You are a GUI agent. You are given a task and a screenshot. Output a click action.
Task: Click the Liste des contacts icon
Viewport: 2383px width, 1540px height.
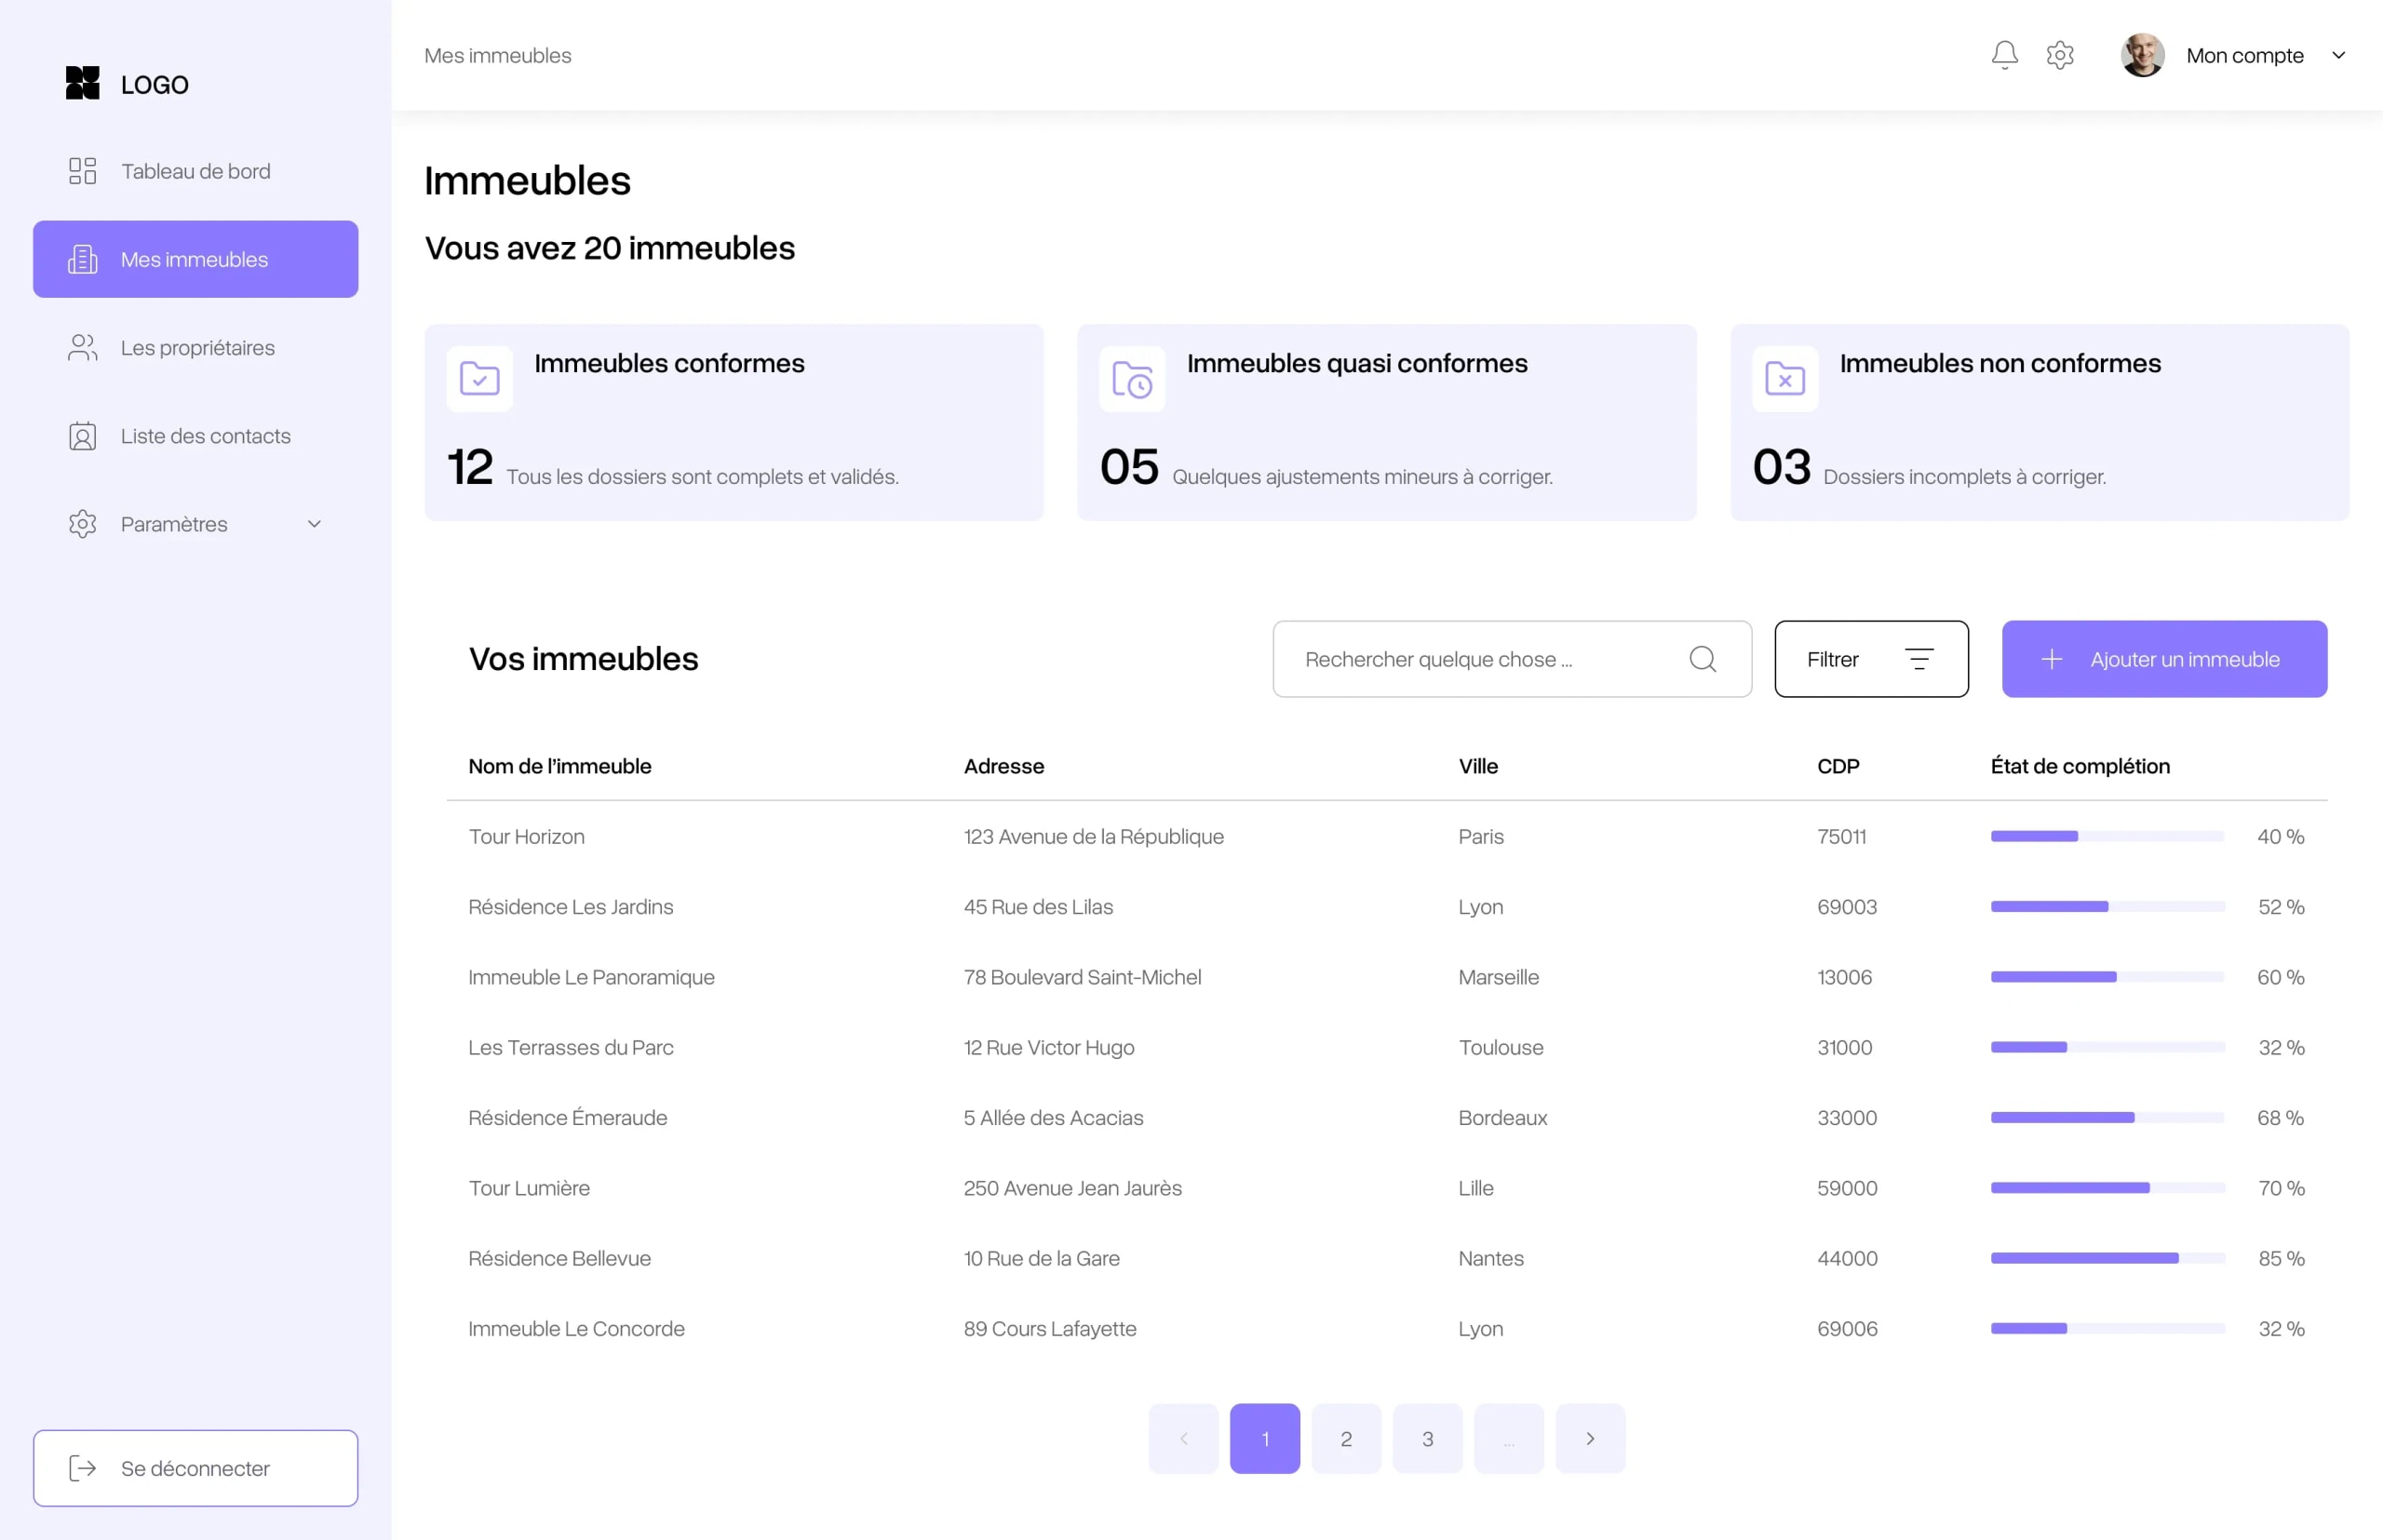pyautogui.click(x=83, y=436)
